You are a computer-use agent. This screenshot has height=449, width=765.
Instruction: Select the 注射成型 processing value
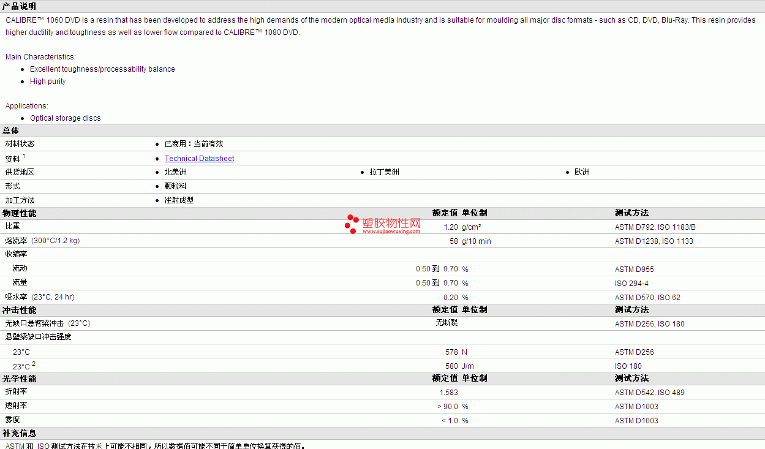pyautogui.click(x=179, y=200)
